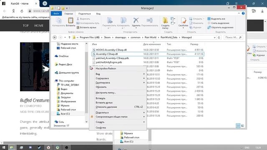Viewport: 267px width, 150px height.
Task: Collapse the ribbon with the chevron
Action: point(239,13)
